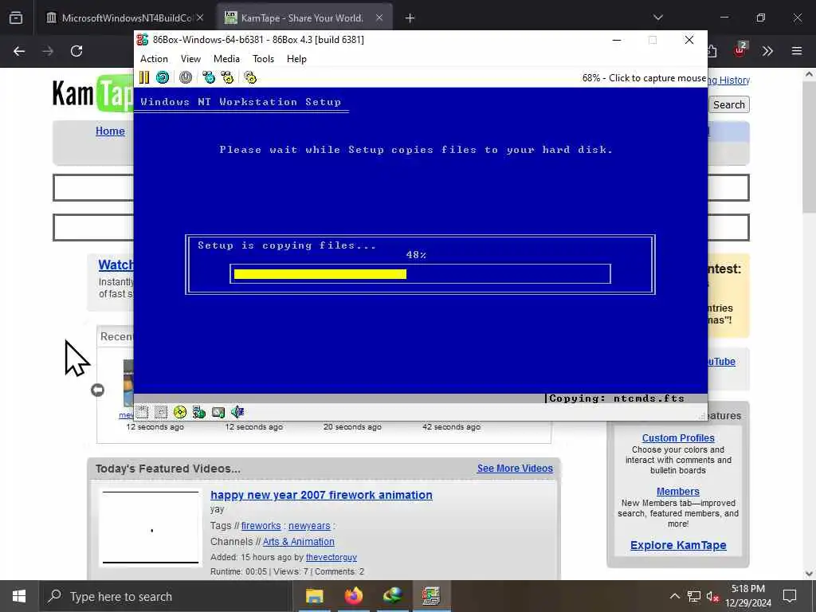Click the first floppy drive status icon
The width and height of the screenshot is (816, 612).
pyautogui.click(x=142, y=412)
